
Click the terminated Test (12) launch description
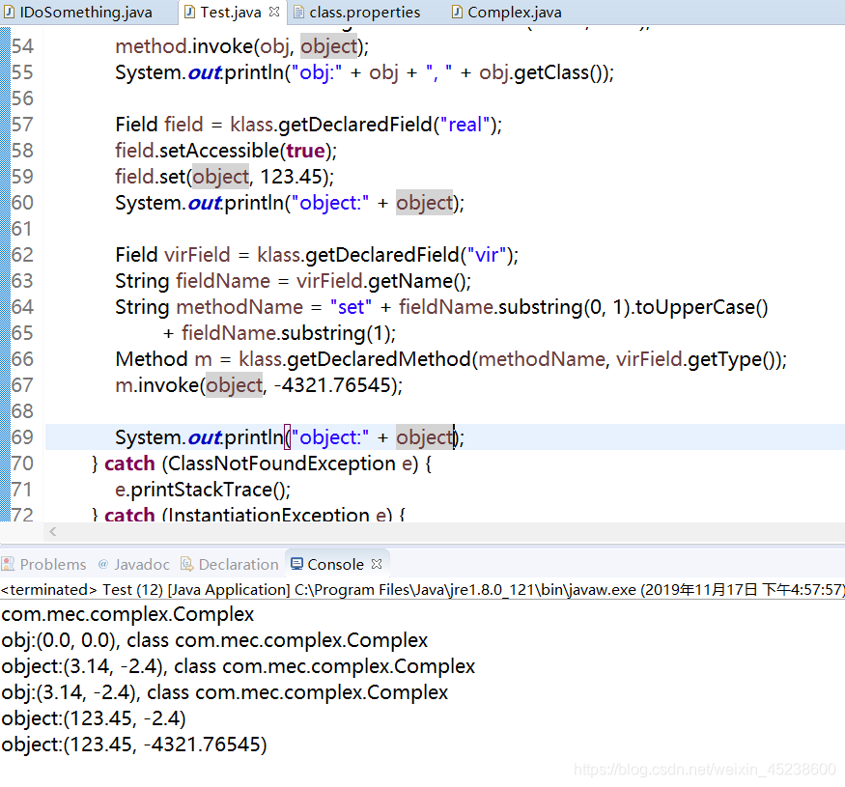click(423, 590)
